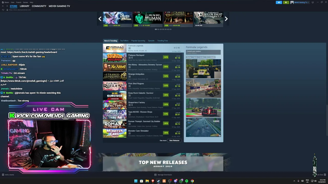Click the Big Picture mode monitor icon

tap(313, 2)
